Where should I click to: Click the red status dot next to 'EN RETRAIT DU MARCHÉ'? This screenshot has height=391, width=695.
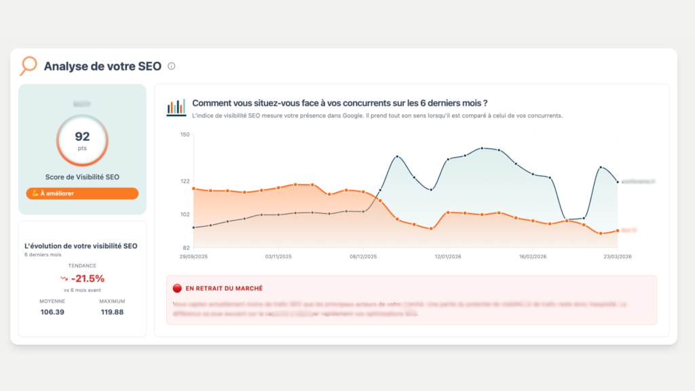click(178, 288)
